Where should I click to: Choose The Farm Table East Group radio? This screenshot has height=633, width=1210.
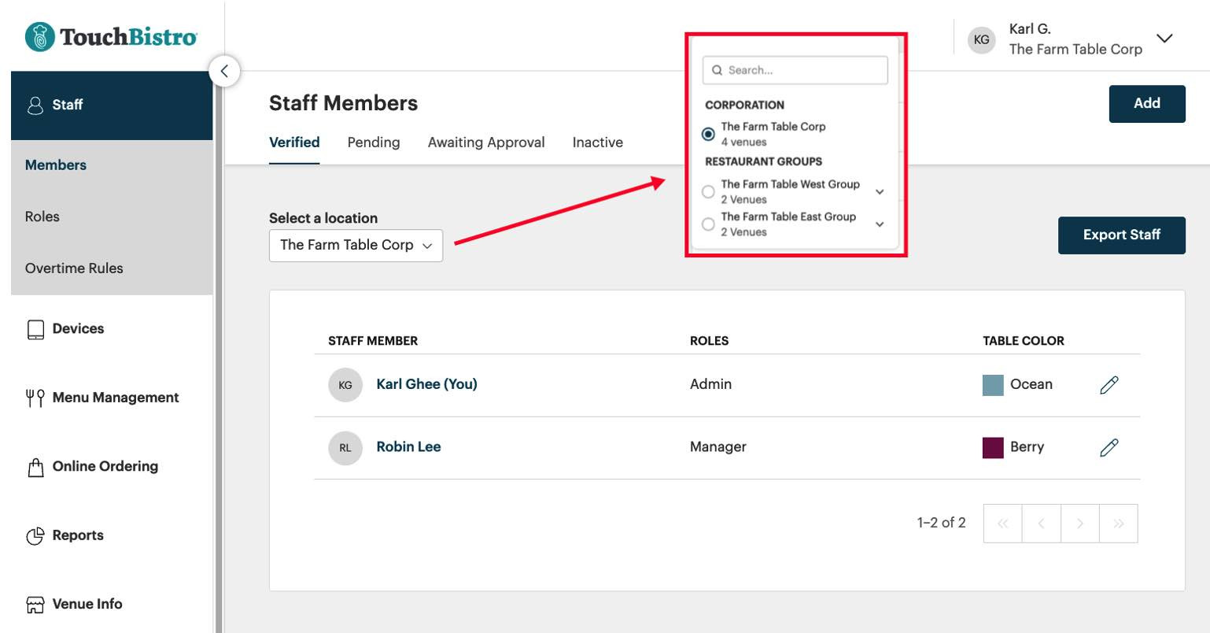point(708,224)
